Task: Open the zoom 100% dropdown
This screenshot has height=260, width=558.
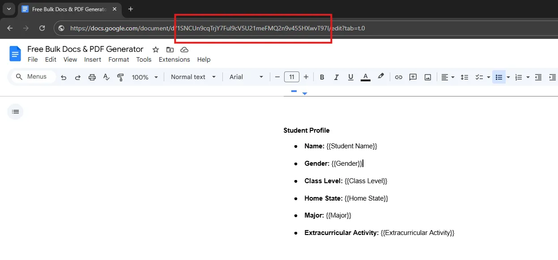Action: point(145,77)
